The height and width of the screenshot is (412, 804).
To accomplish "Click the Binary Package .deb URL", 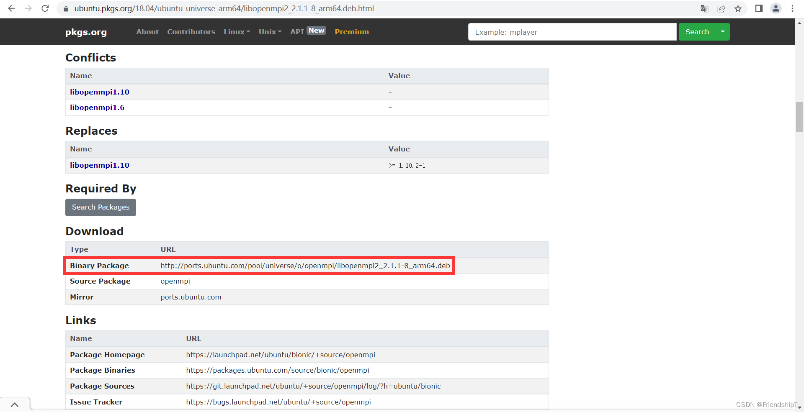I will [x=305, y=266].
